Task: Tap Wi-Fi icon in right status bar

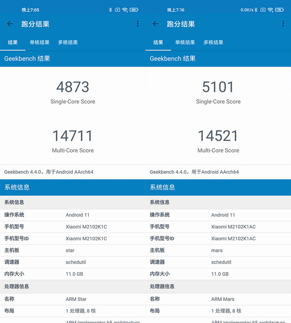Action: tap(270, 10)
